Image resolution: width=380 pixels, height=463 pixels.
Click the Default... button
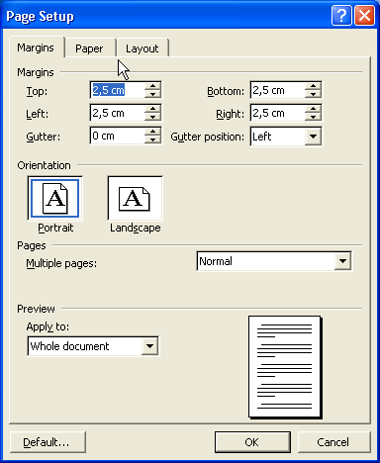tap(47, 442)
